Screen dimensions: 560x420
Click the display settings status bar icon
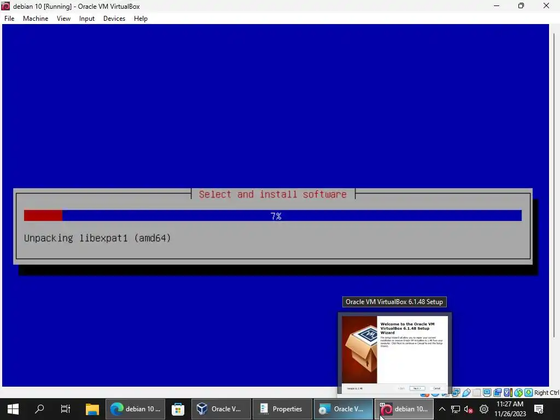487,393
